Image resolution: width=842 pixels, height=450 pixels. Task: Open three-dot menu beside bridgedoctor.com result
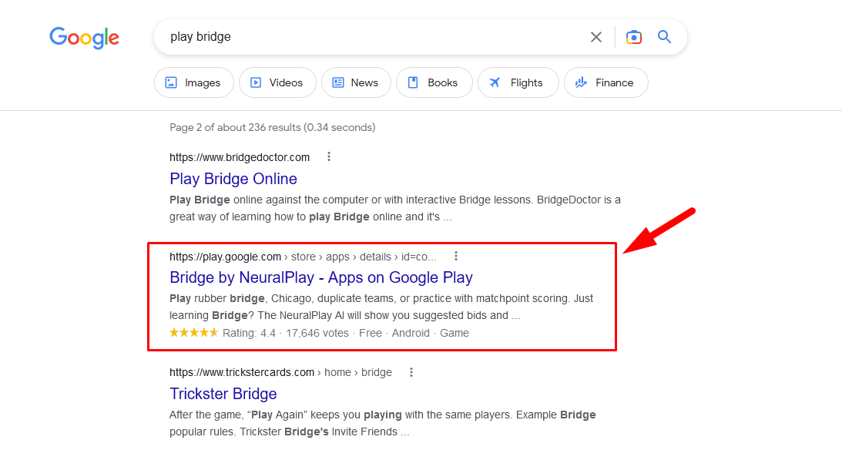[x=329, y=156]
